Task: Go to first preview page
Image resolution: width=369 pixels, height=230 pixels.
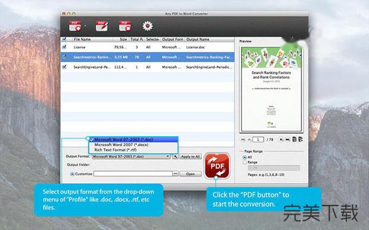Action: click(243, 139)
